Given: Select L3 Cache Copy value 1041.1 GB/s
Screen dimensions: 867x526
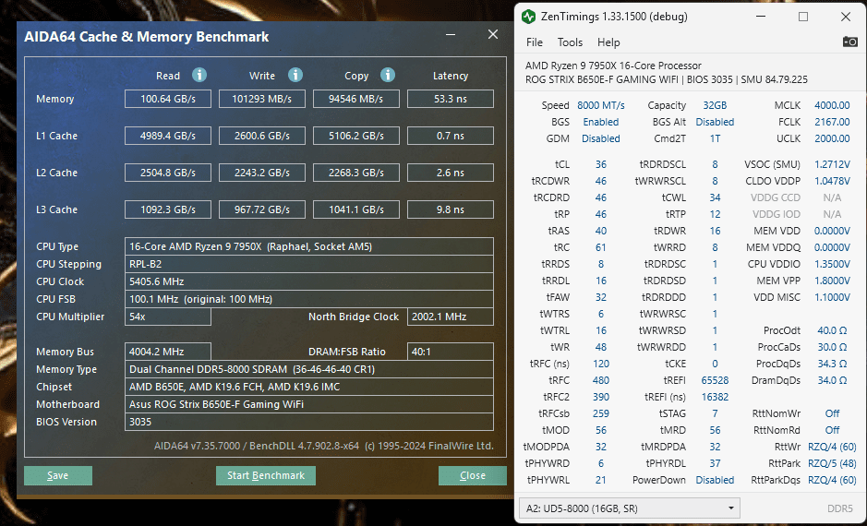Looking at the screenshot, I should point(356,209).
